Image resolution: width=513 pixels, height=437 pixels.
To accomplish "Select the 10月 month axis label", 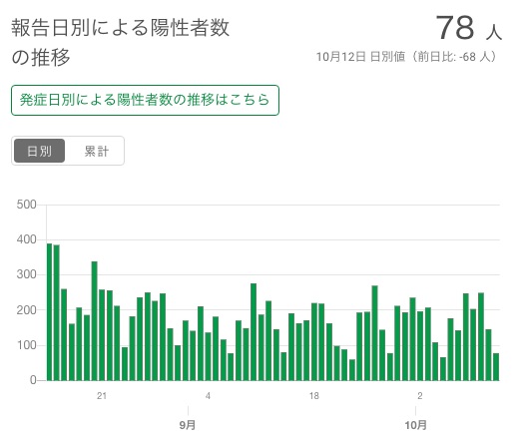I will tap(415, 425).
